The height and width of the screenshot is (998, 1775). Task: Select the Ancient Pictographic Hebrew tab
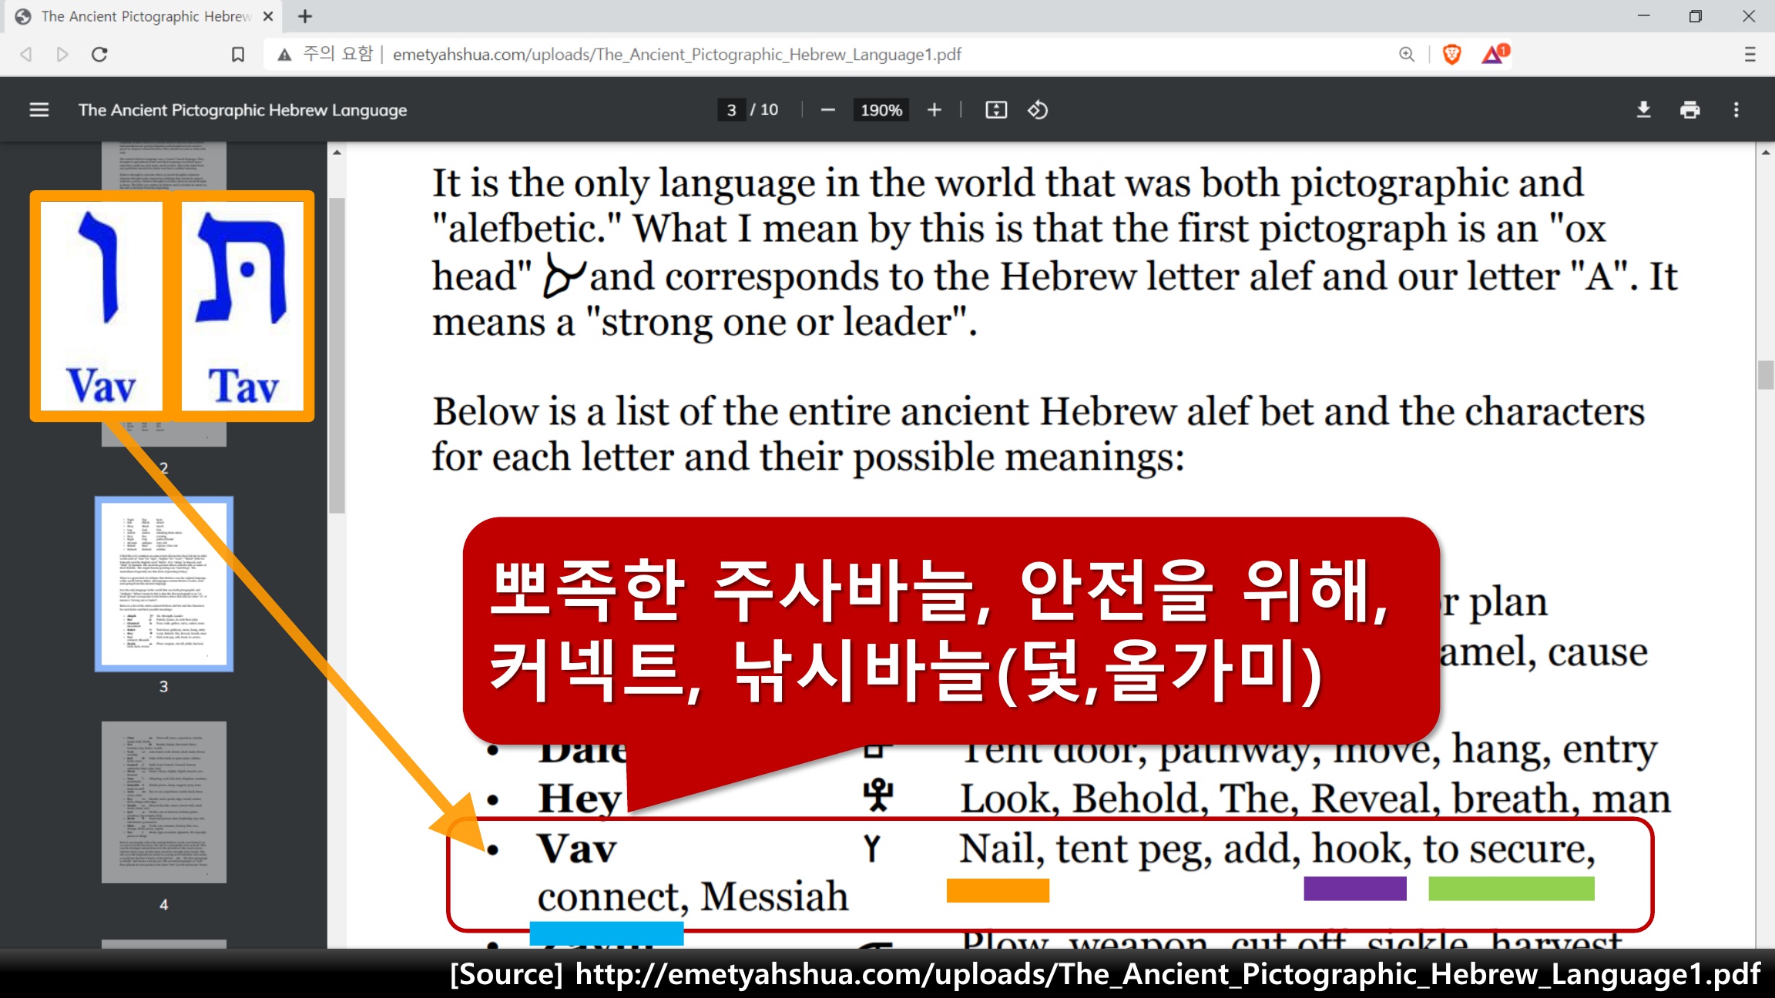145,16
